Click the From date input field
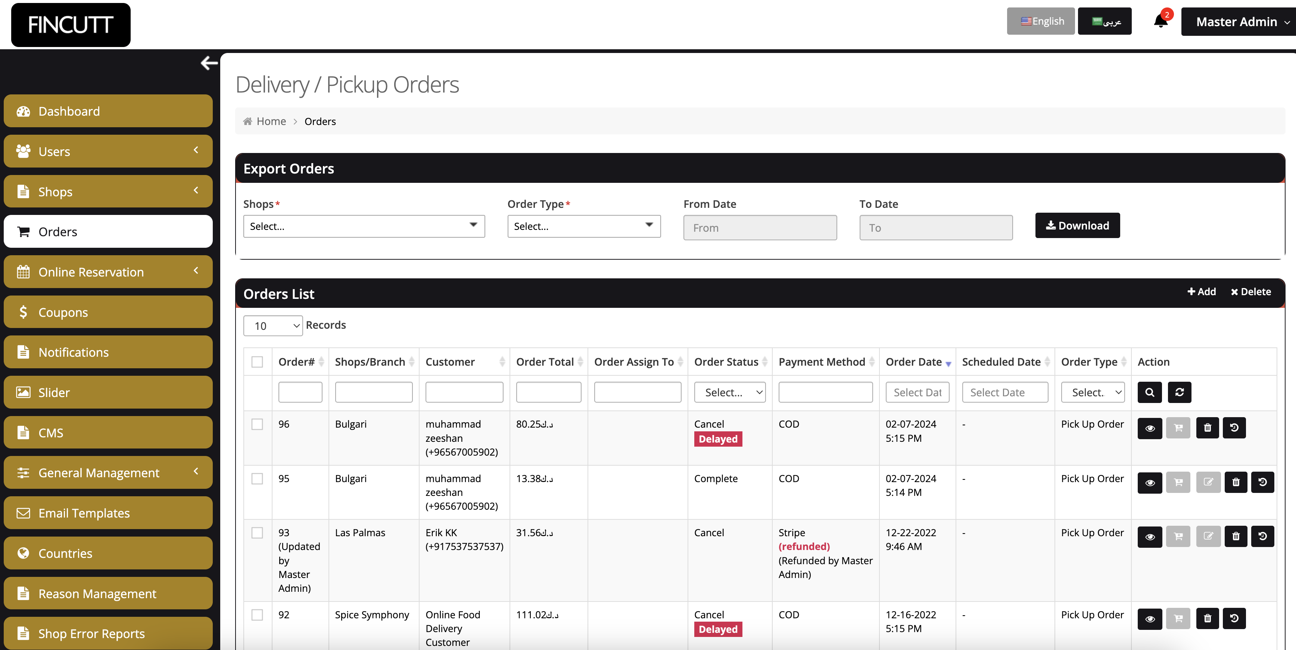Image resolution: width=1296 pixels, height=650 pixels. (x=760, y=228)
